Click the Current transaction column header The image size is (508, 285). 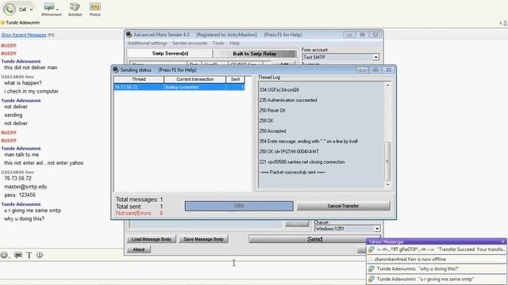click(194, 79)
